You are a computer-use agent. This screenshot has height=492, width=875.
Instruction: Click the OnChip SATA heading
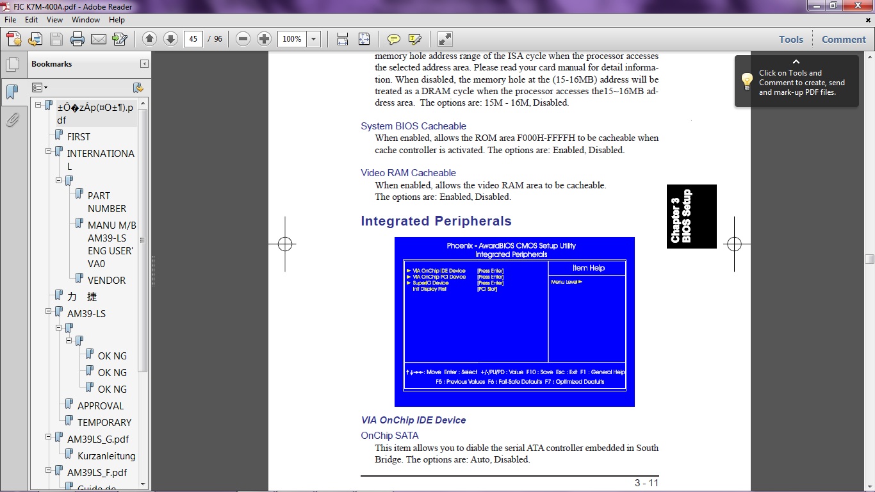[x=389, y=436]
